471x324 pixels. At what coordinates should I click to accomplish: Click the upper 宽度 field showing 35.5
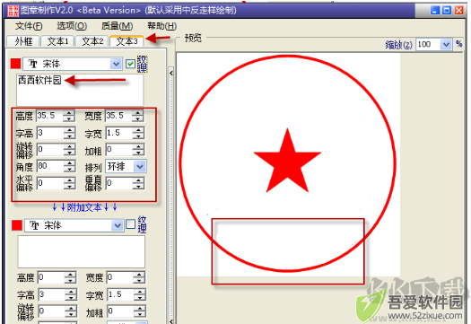click(119, 116)
